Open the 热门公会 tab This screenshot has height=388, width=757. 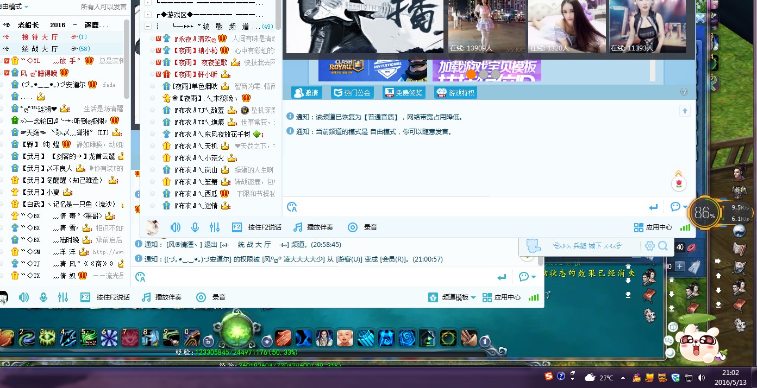pyautogui.click(x=352, y=93)
